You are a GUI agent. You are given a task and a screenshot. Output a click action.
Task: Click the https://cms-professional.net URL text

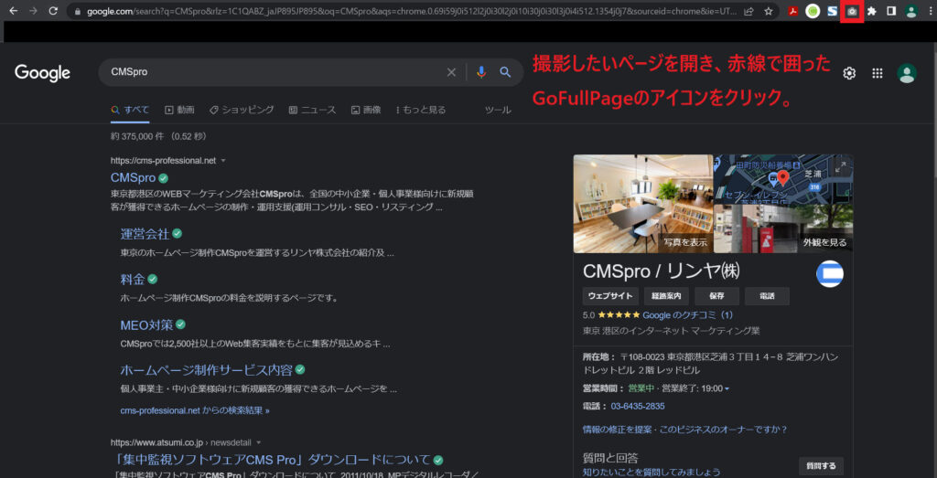(163, 161)
